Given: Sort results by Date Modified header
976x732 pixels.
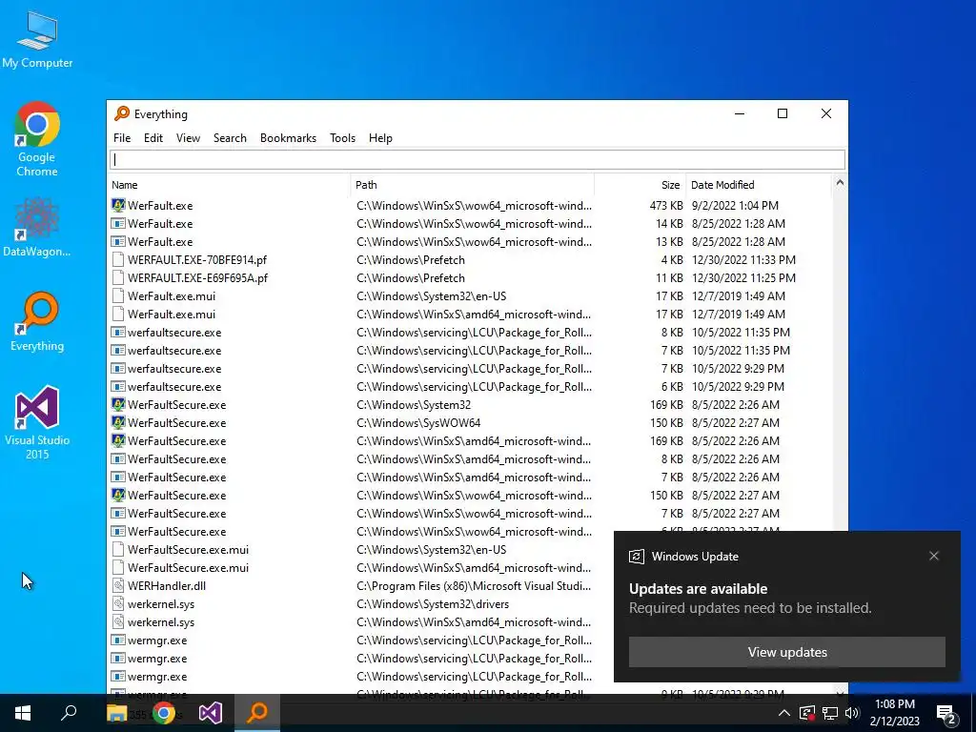Looking at the screenshot, I should tap(758, 185).
